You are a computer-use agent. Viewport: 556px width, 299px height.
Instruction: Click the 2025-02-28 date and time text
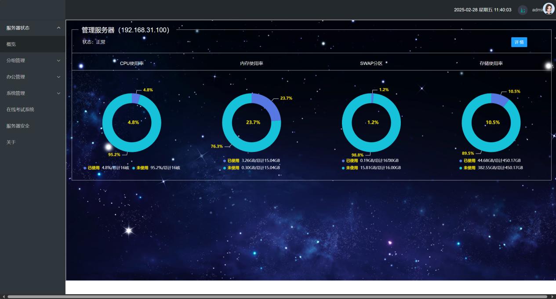(483, 10)
